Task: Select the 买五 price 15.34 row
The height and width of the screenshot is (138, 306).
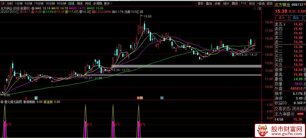Action: [x=290, y=65]
